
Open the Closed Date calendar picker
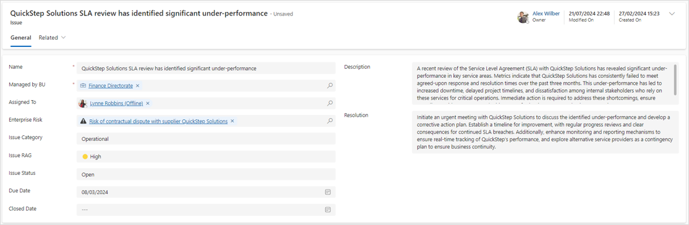click(x=327, y=210)
